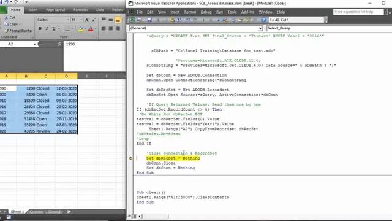392x221 pixels.
Task: Click the blue Help question mark icon
Action: click(263, 20)
